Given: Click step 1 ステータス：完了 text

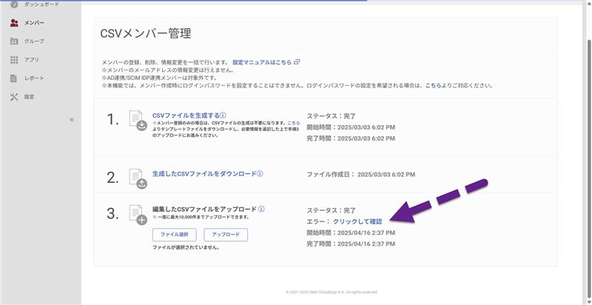Looking at the screenshot, I should pos(331,116).
